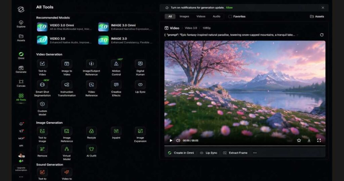Switch to the Audio filter tab
The height and width of the screenshot is (181, 344).
pos(217,16)
